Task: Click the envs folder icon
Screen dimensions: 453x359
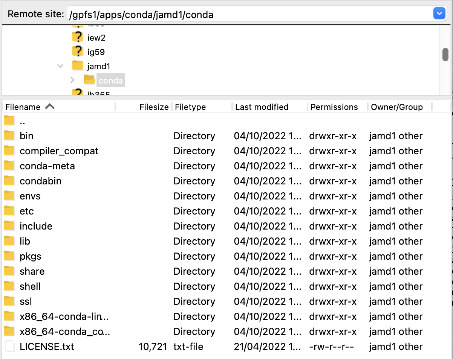Action: [9, 196]
